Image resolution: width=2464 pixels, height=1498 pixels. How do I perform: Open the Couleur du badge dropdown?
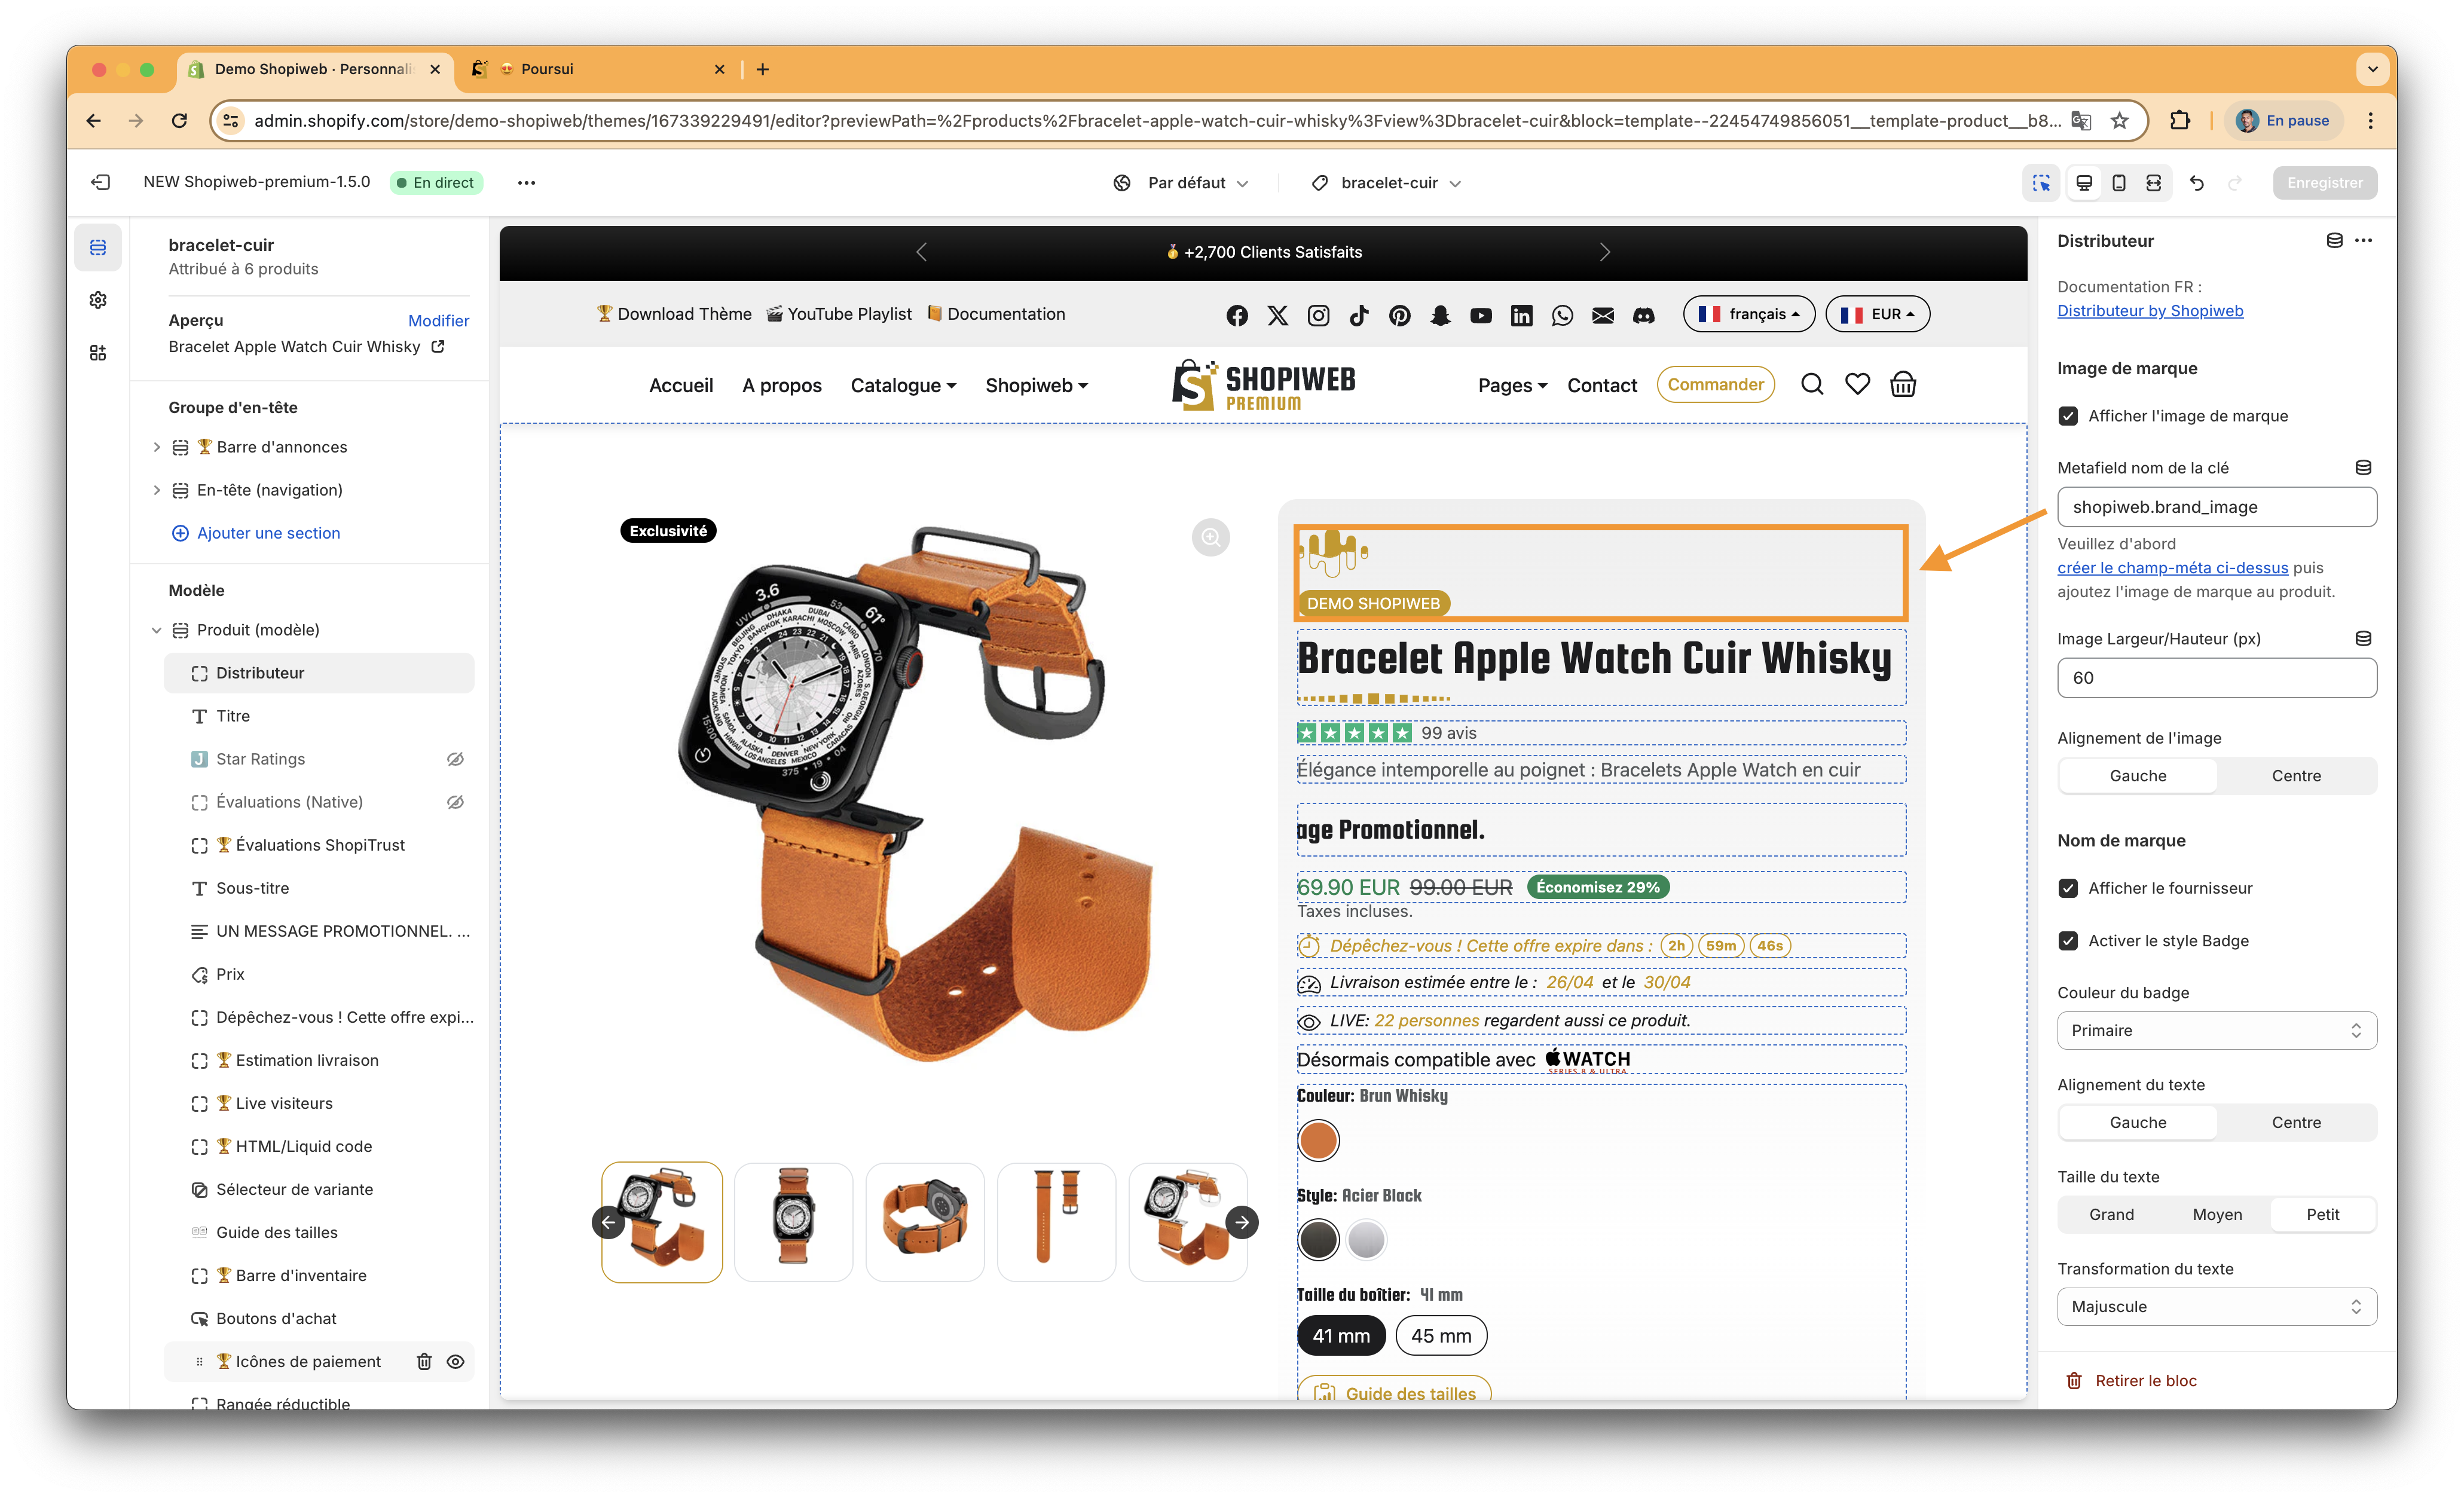(x=2216, y=1030)
